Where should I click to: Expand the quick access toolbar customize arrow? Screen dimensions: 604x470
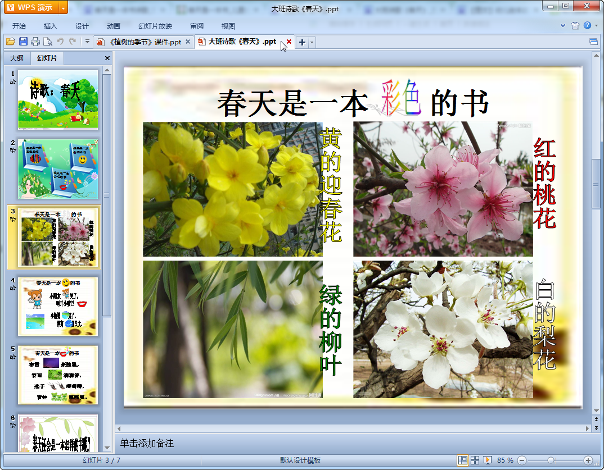pyautogui.click(x=87, y=42)
